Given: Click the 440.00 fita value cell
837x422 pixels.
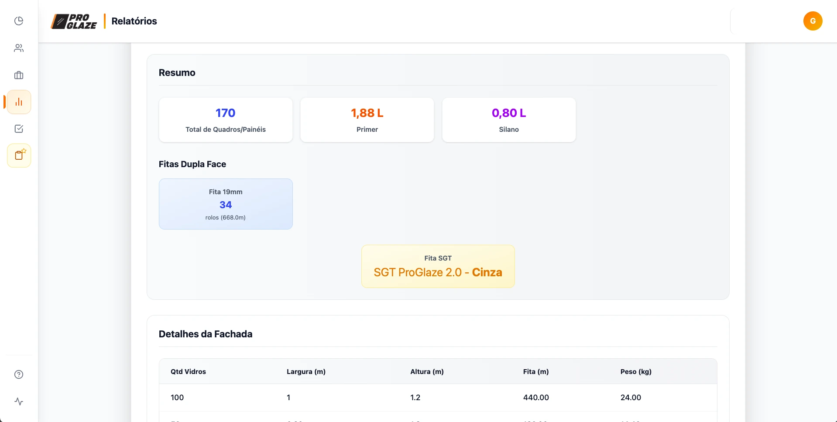Looking at the screenshot, I should [536, 398].
